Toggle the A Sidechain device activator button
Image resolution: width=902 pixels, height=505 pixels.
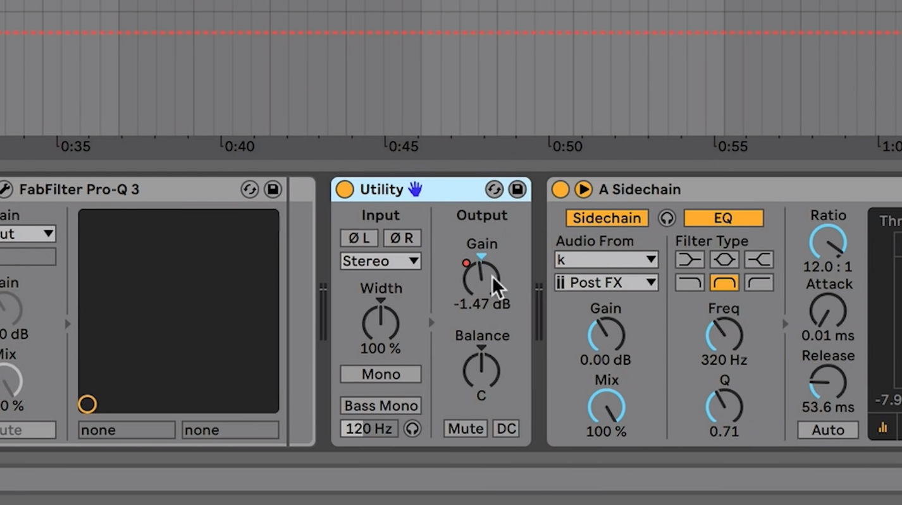click(x=560, y=190)
